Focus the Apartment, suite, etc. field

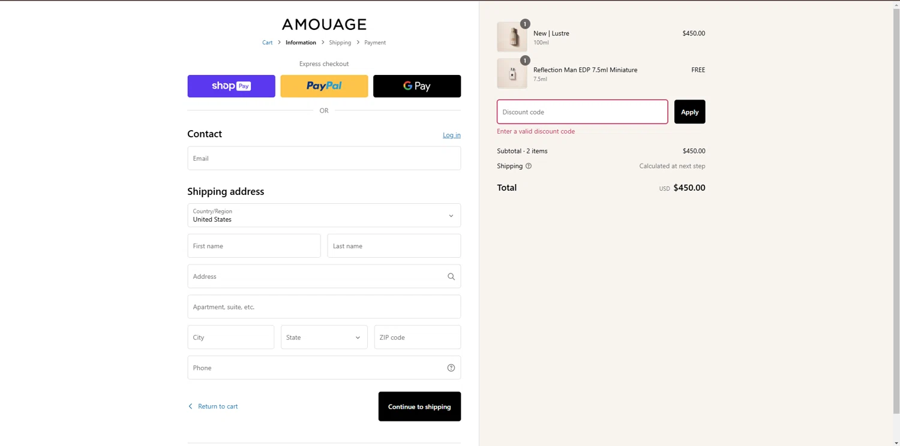[324, 307]
